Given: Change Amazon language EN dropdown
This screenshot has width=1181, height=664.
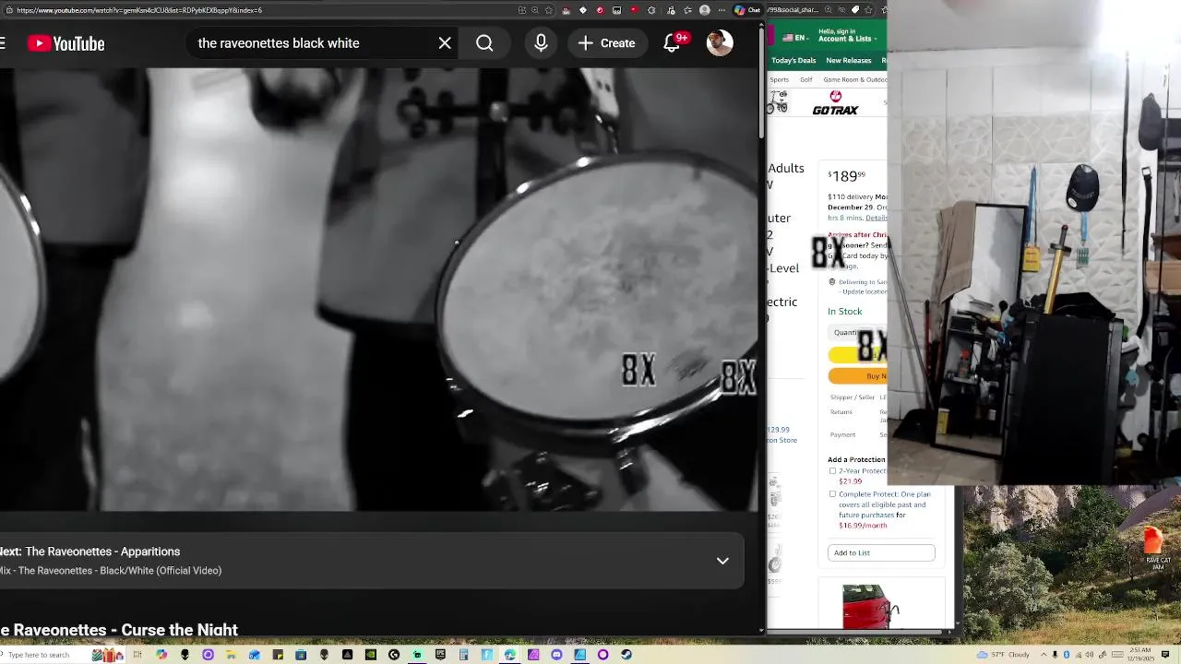Looking at the screenshot, I should [794, 38].
